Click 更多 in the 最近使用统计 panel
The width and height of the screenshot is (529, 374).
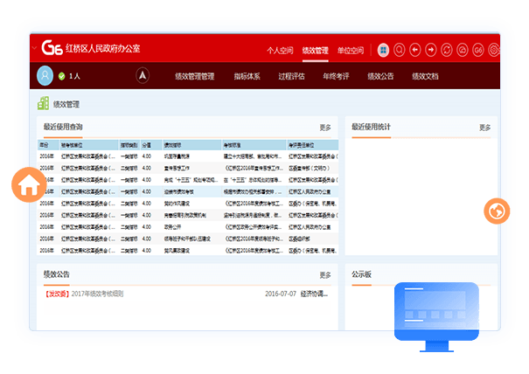point(484,128)
